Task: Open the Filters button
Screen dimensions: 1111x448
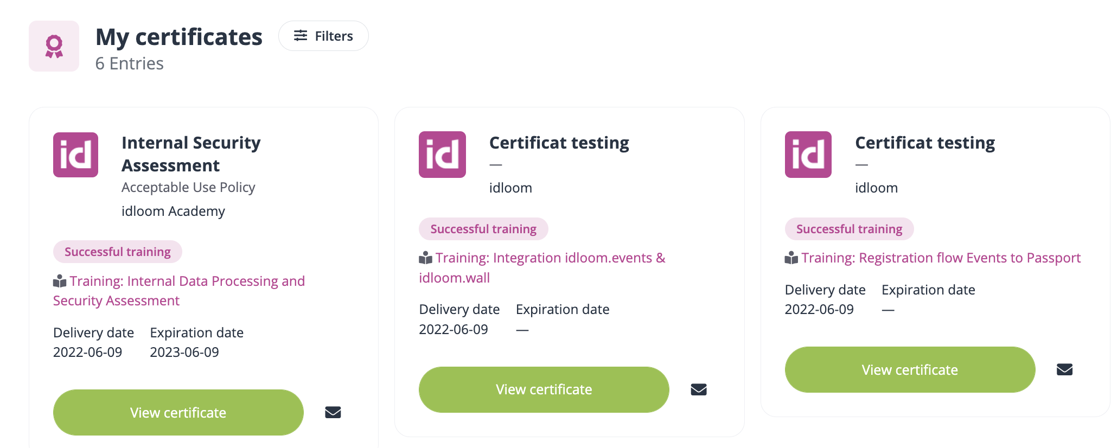Action: coord(323,36)
